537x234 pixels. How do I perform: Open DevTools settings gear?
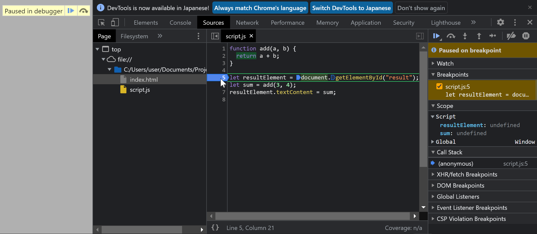[500, 22]
